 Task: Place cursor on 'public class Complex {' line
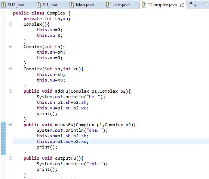point(42,13)
